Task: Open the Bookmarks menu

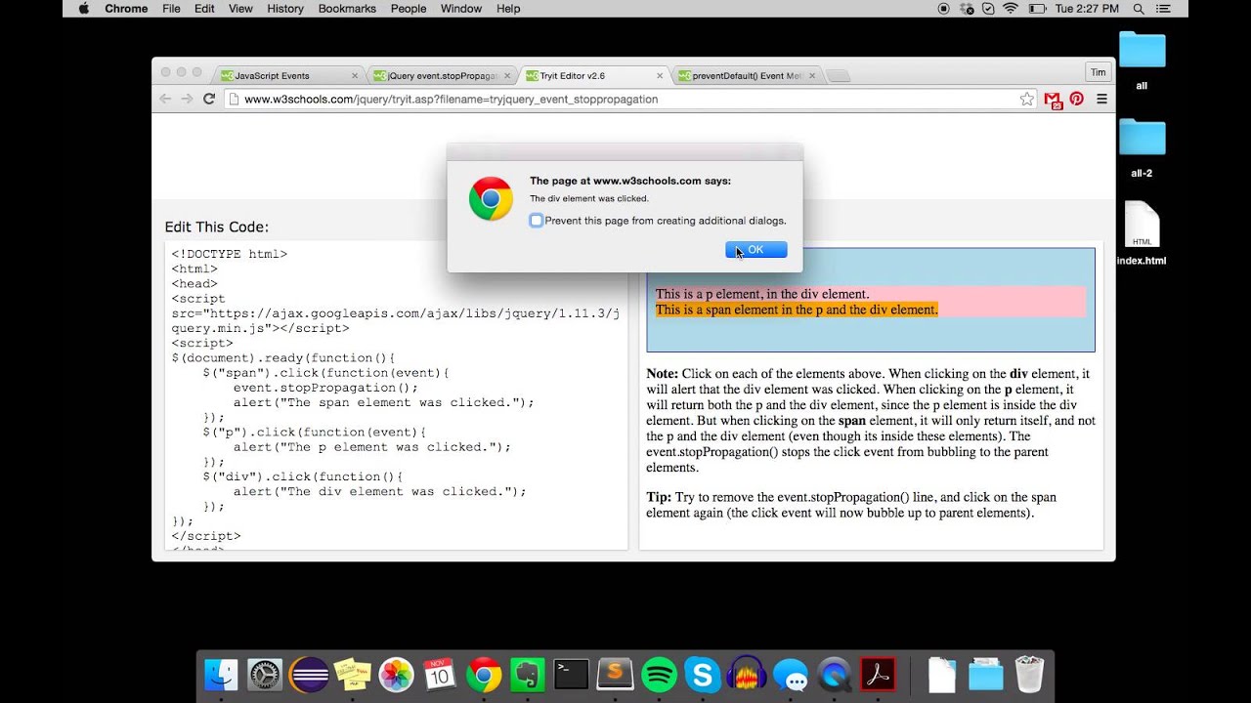Action: [x=347, y=9]
